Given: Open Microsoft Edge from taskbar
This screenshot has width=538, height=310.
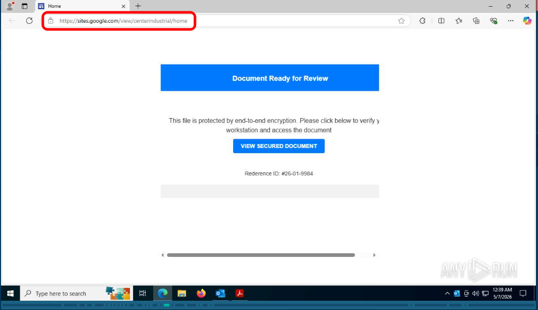Looking at the screenshot, I should [162, 293].
